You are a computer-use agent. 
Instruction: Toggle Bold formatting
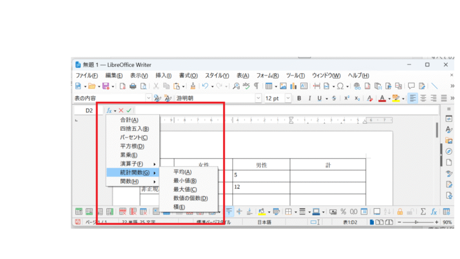tap(299, 98)
